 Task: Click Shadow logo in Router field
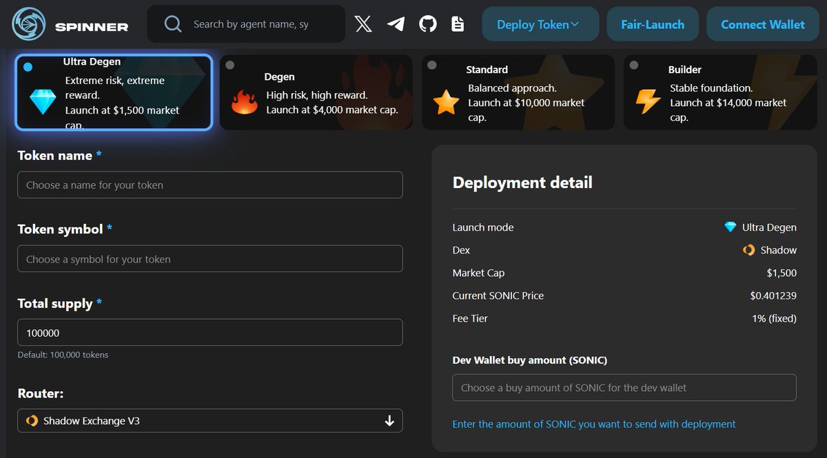(32, 420)
